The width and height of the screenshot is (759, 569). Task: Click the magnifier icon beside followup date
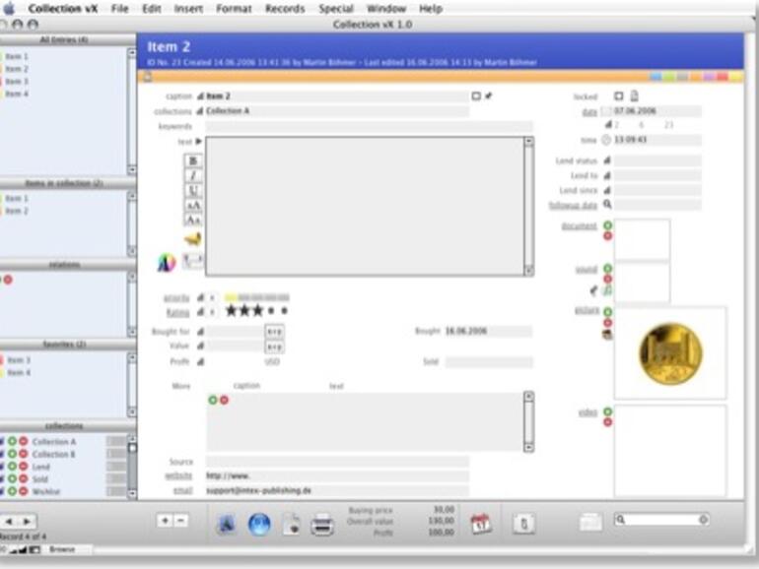pyautogui.click(x=607, y=205)
